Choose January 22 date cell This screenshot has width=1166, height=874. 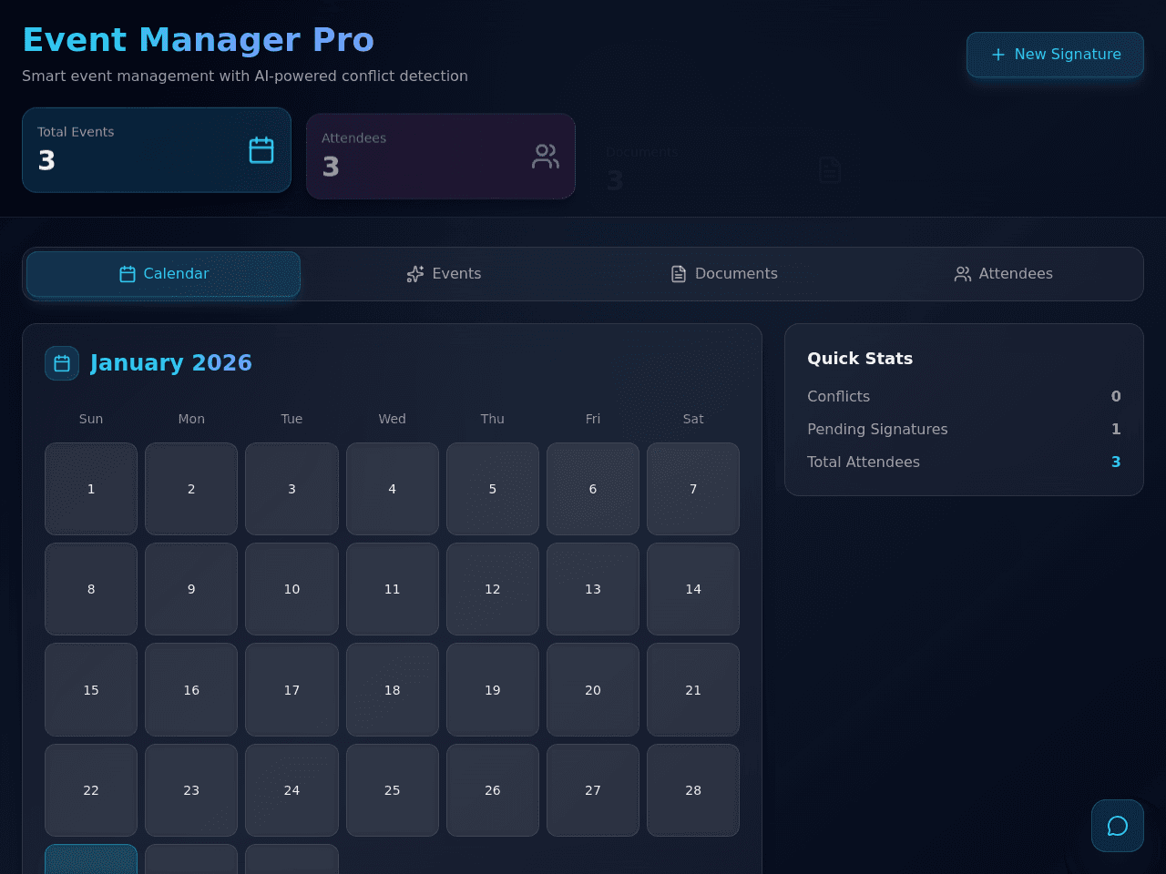(x=91, y=790)
